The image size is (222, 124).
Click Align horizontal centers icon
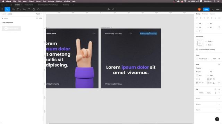coord(200,18)
